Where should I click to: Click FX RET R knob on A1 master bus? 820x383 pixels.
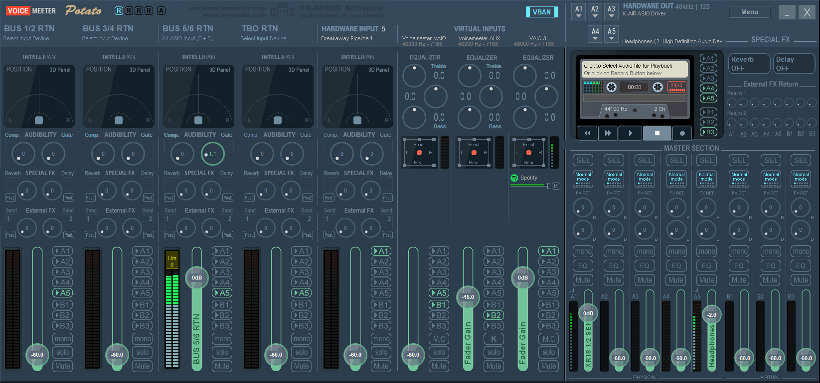coord(582,207)
